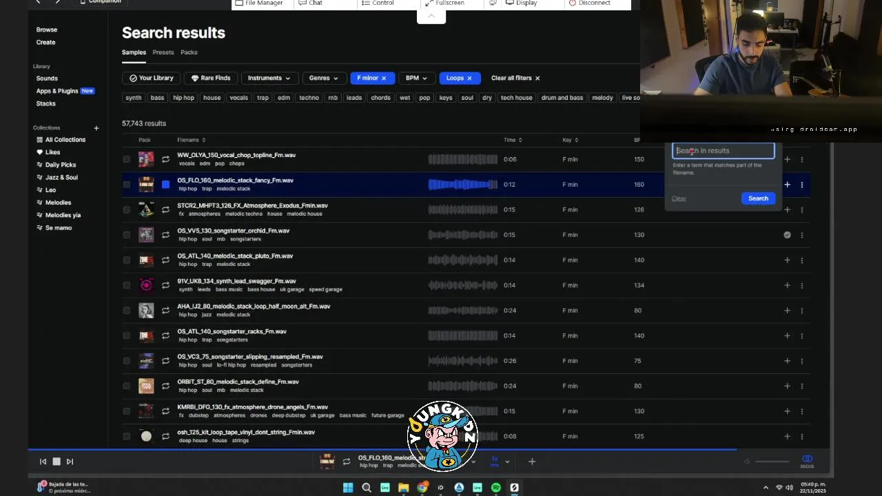Click waveform of OS_FLO_160_melodic_stack_fancy sample
This screenshot has height=496, width=882.
coord(462,185)
